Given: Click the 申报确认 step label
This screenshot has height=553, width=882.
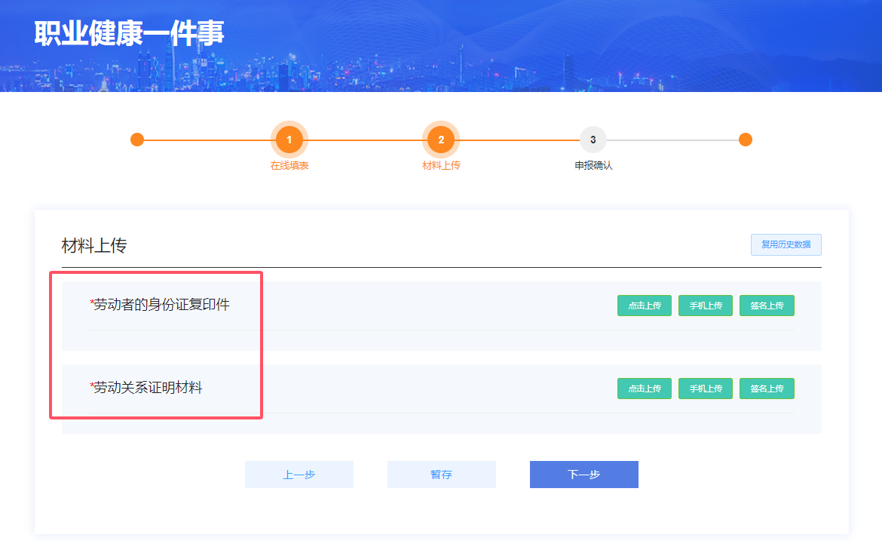Looking at the screenshot, I should [593, 165].
